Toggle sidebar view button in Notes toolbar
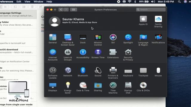This screenshot has width=191, height=107. [15, 7]
